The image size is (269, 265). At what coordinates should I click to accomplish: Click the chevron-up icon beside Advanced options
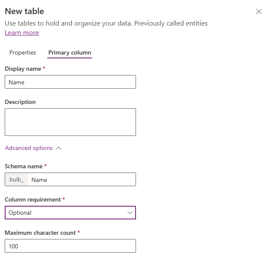tap(59, 148)
